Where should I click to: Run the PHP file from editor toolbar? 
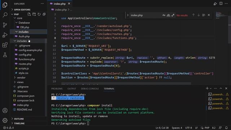click(215, 4)
